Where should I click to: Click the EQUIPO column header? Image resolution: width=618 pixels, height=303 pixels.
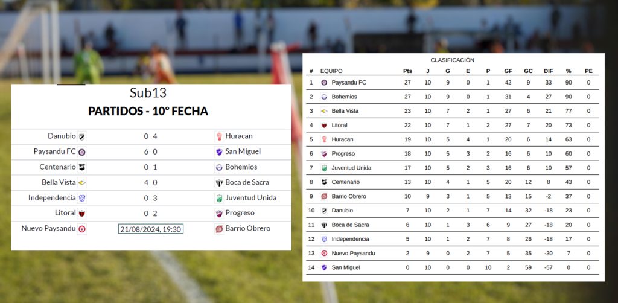331,71
